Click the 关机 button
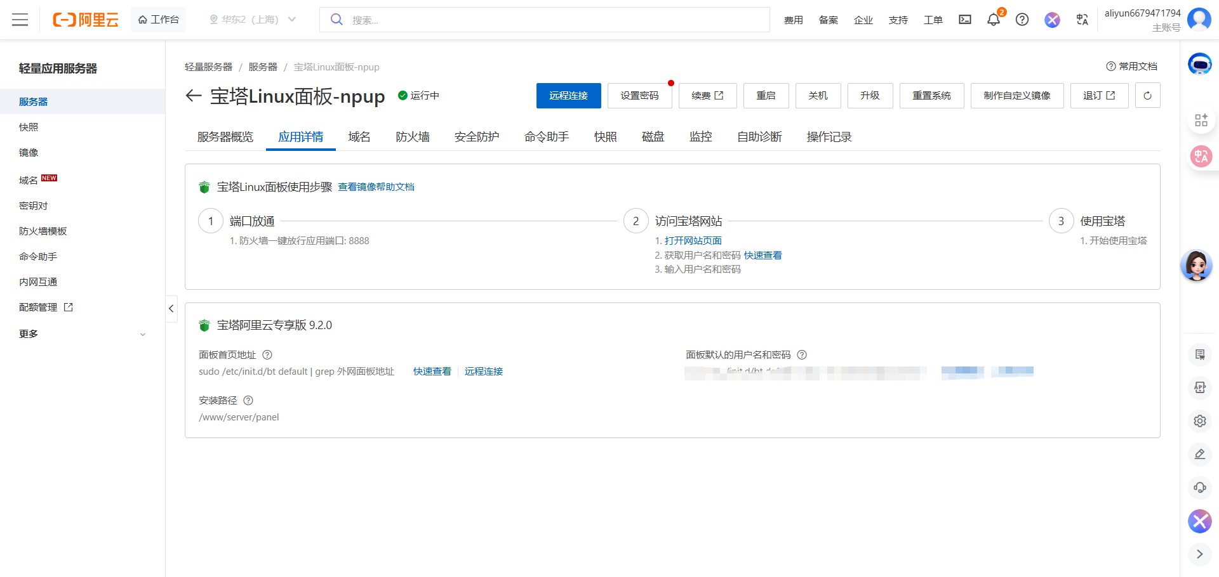1219x577 pixels. (x=818, y=96)
